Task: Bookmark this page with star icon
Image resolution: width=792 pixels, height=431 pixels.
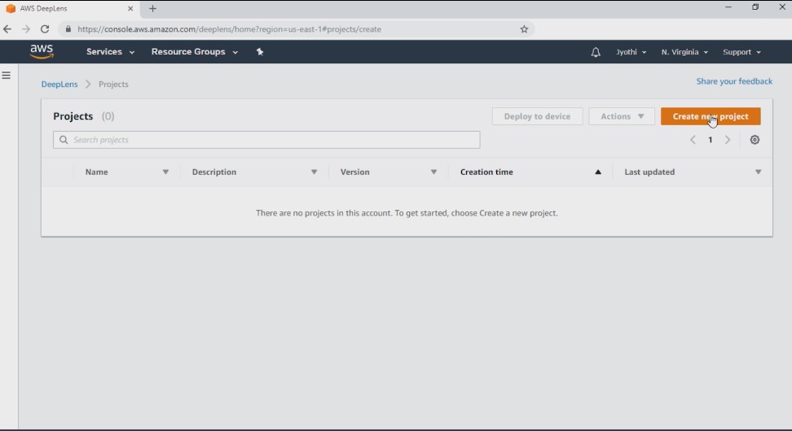Action: click(524, 29)
